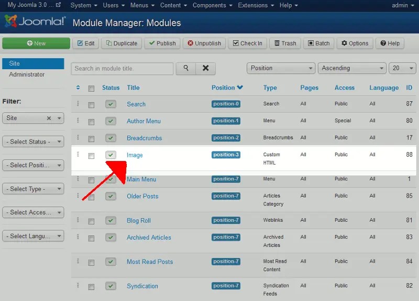Click the Batch toolbar button

319,44
